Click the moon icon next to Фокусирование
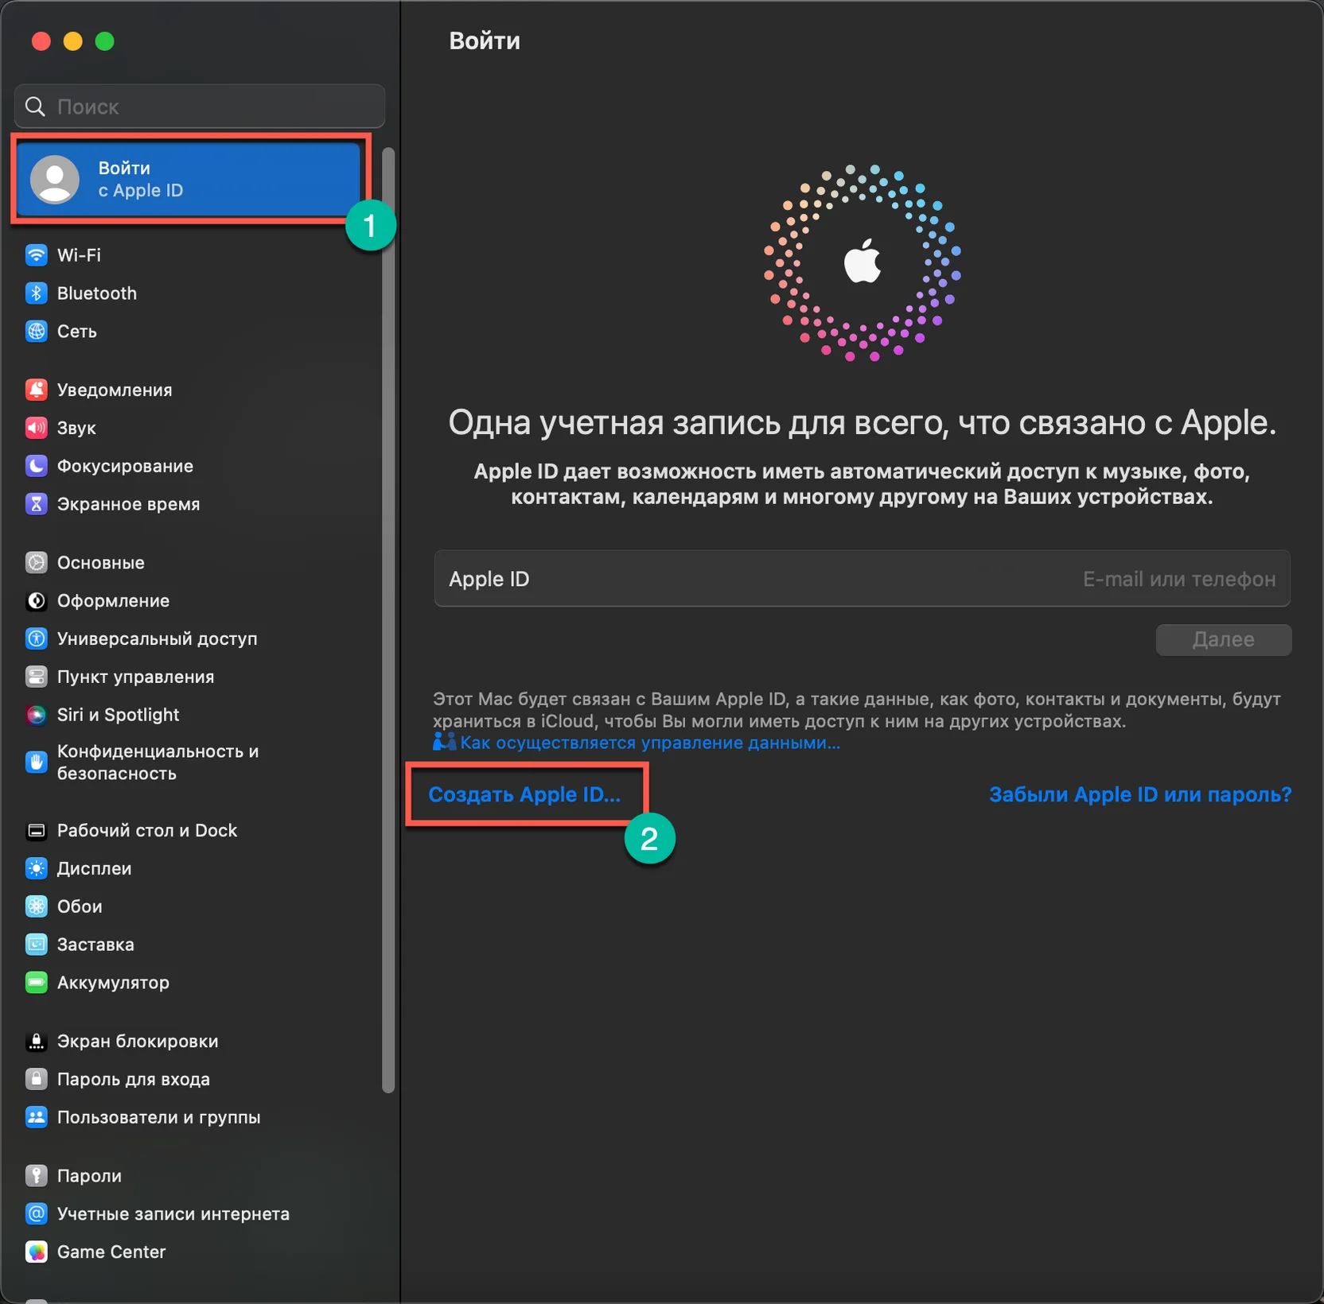 pos(37,466)
